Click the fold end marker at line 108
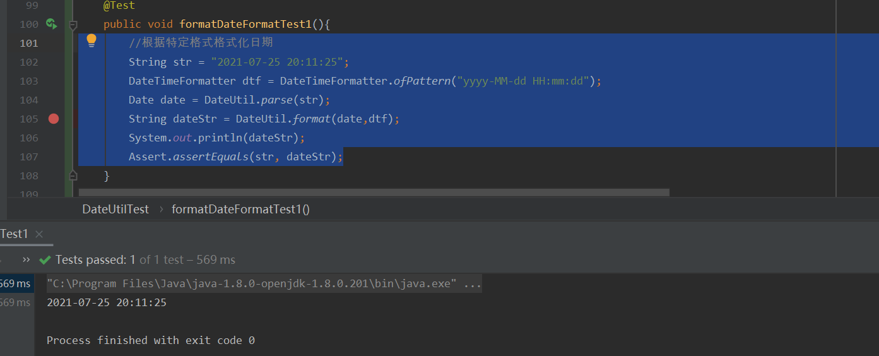Viewport: 879px width, 356px height. (x=73, y=175)
